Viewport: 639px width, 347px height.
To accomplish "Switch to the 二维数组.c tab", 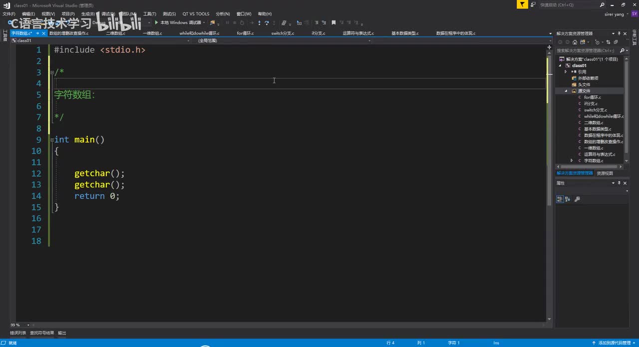I will [x=115, y=33].
